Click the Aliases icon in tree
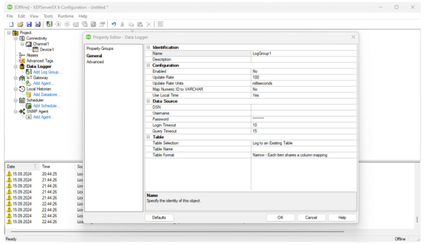426x245 pixels. click(x=22, y=55)
